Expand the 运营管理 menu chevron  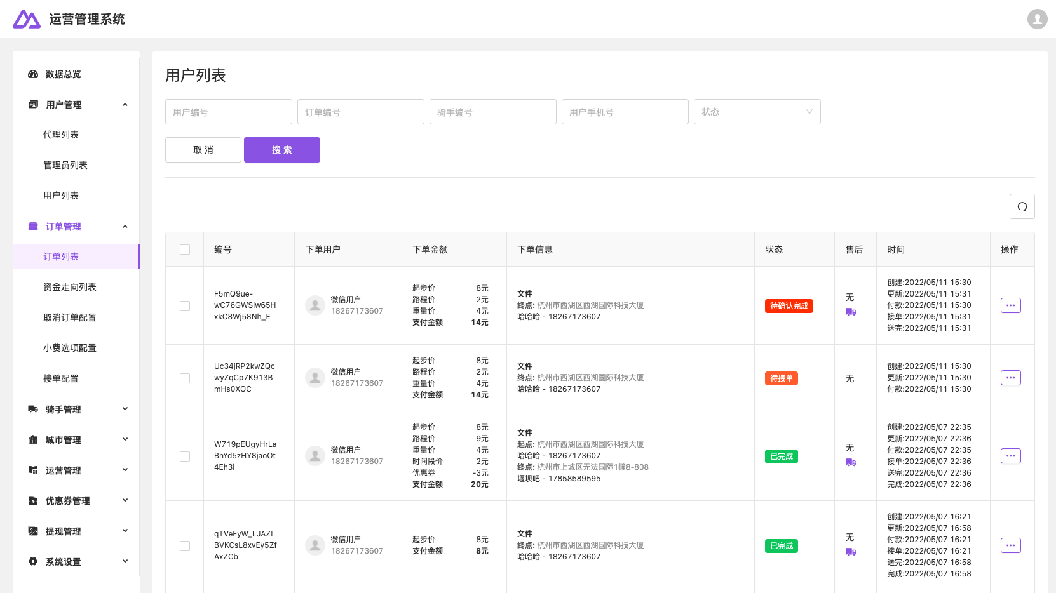(125, 470)
